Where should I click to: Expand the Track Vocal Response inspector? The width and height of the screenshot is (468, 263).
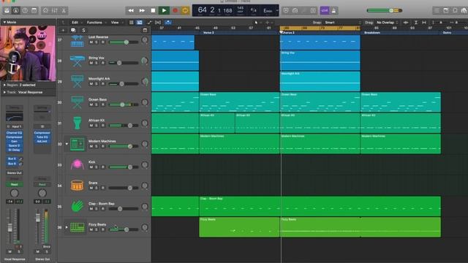tap(4, 93)
